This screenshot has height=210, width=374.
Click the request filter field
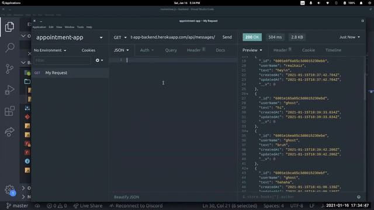62,61
